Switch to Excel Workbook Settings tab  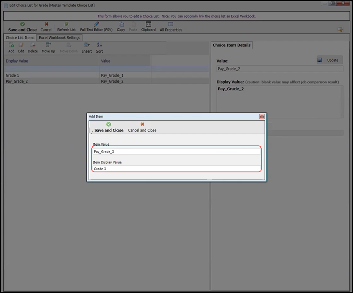(x=60, y=38)
